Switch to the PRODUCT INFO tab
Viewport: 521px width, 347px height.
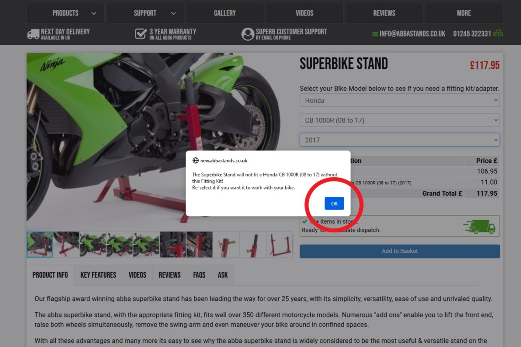(50, 275)
